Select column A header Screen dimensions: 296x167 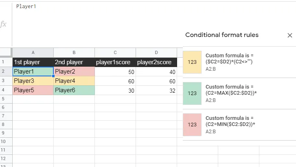(33, 52)
